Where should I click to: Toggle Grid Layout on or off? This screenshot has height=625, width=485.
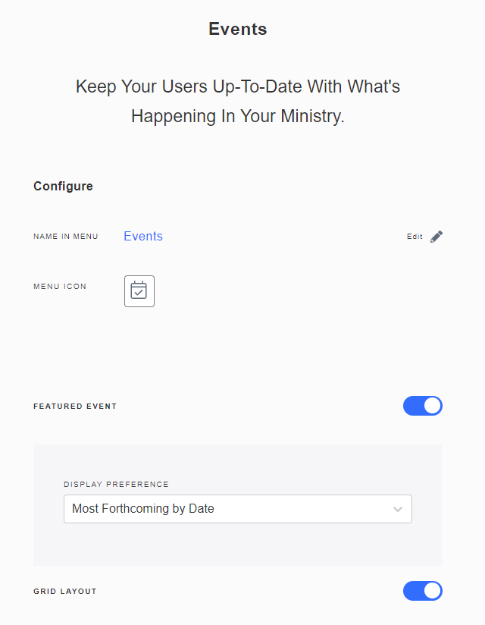[x=423, y=591]
